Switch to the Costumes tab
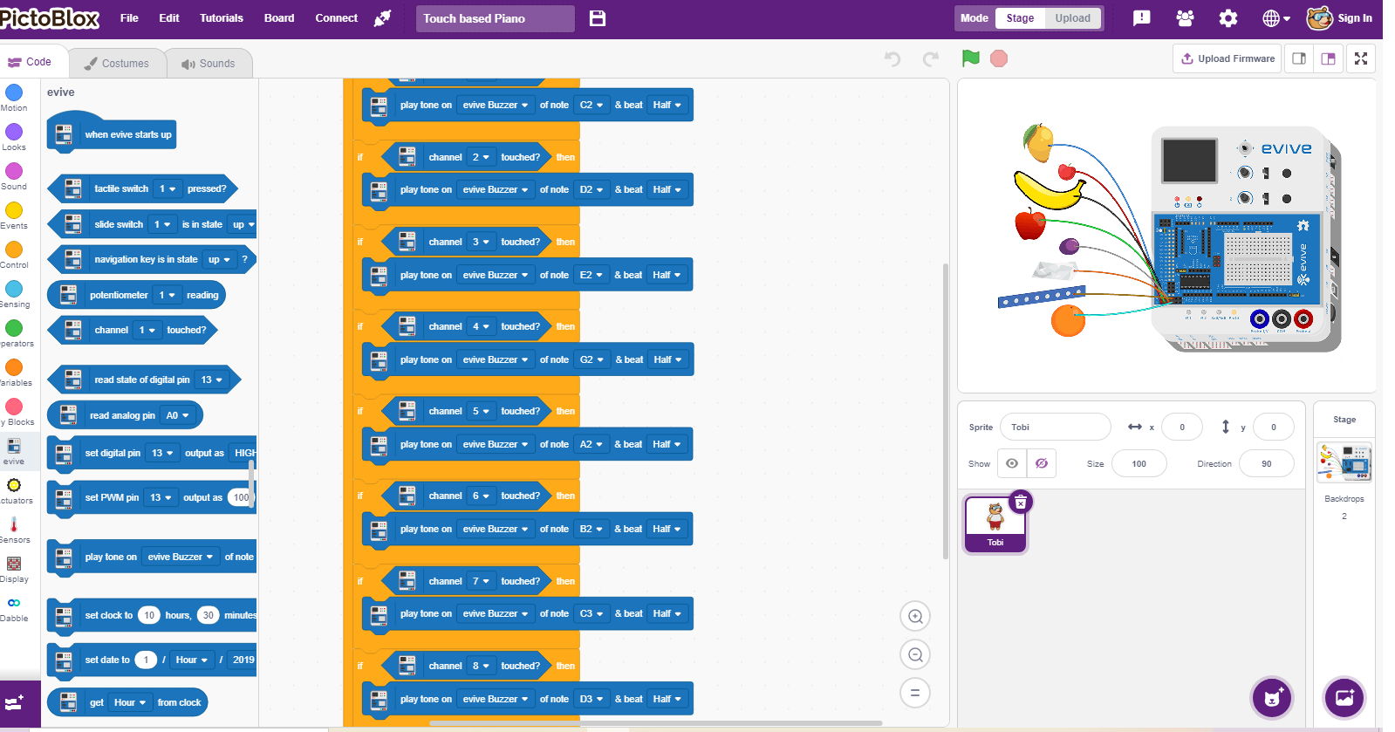Image resolution: width=1395 pixels, height=732 pixels. coord(117,63)
